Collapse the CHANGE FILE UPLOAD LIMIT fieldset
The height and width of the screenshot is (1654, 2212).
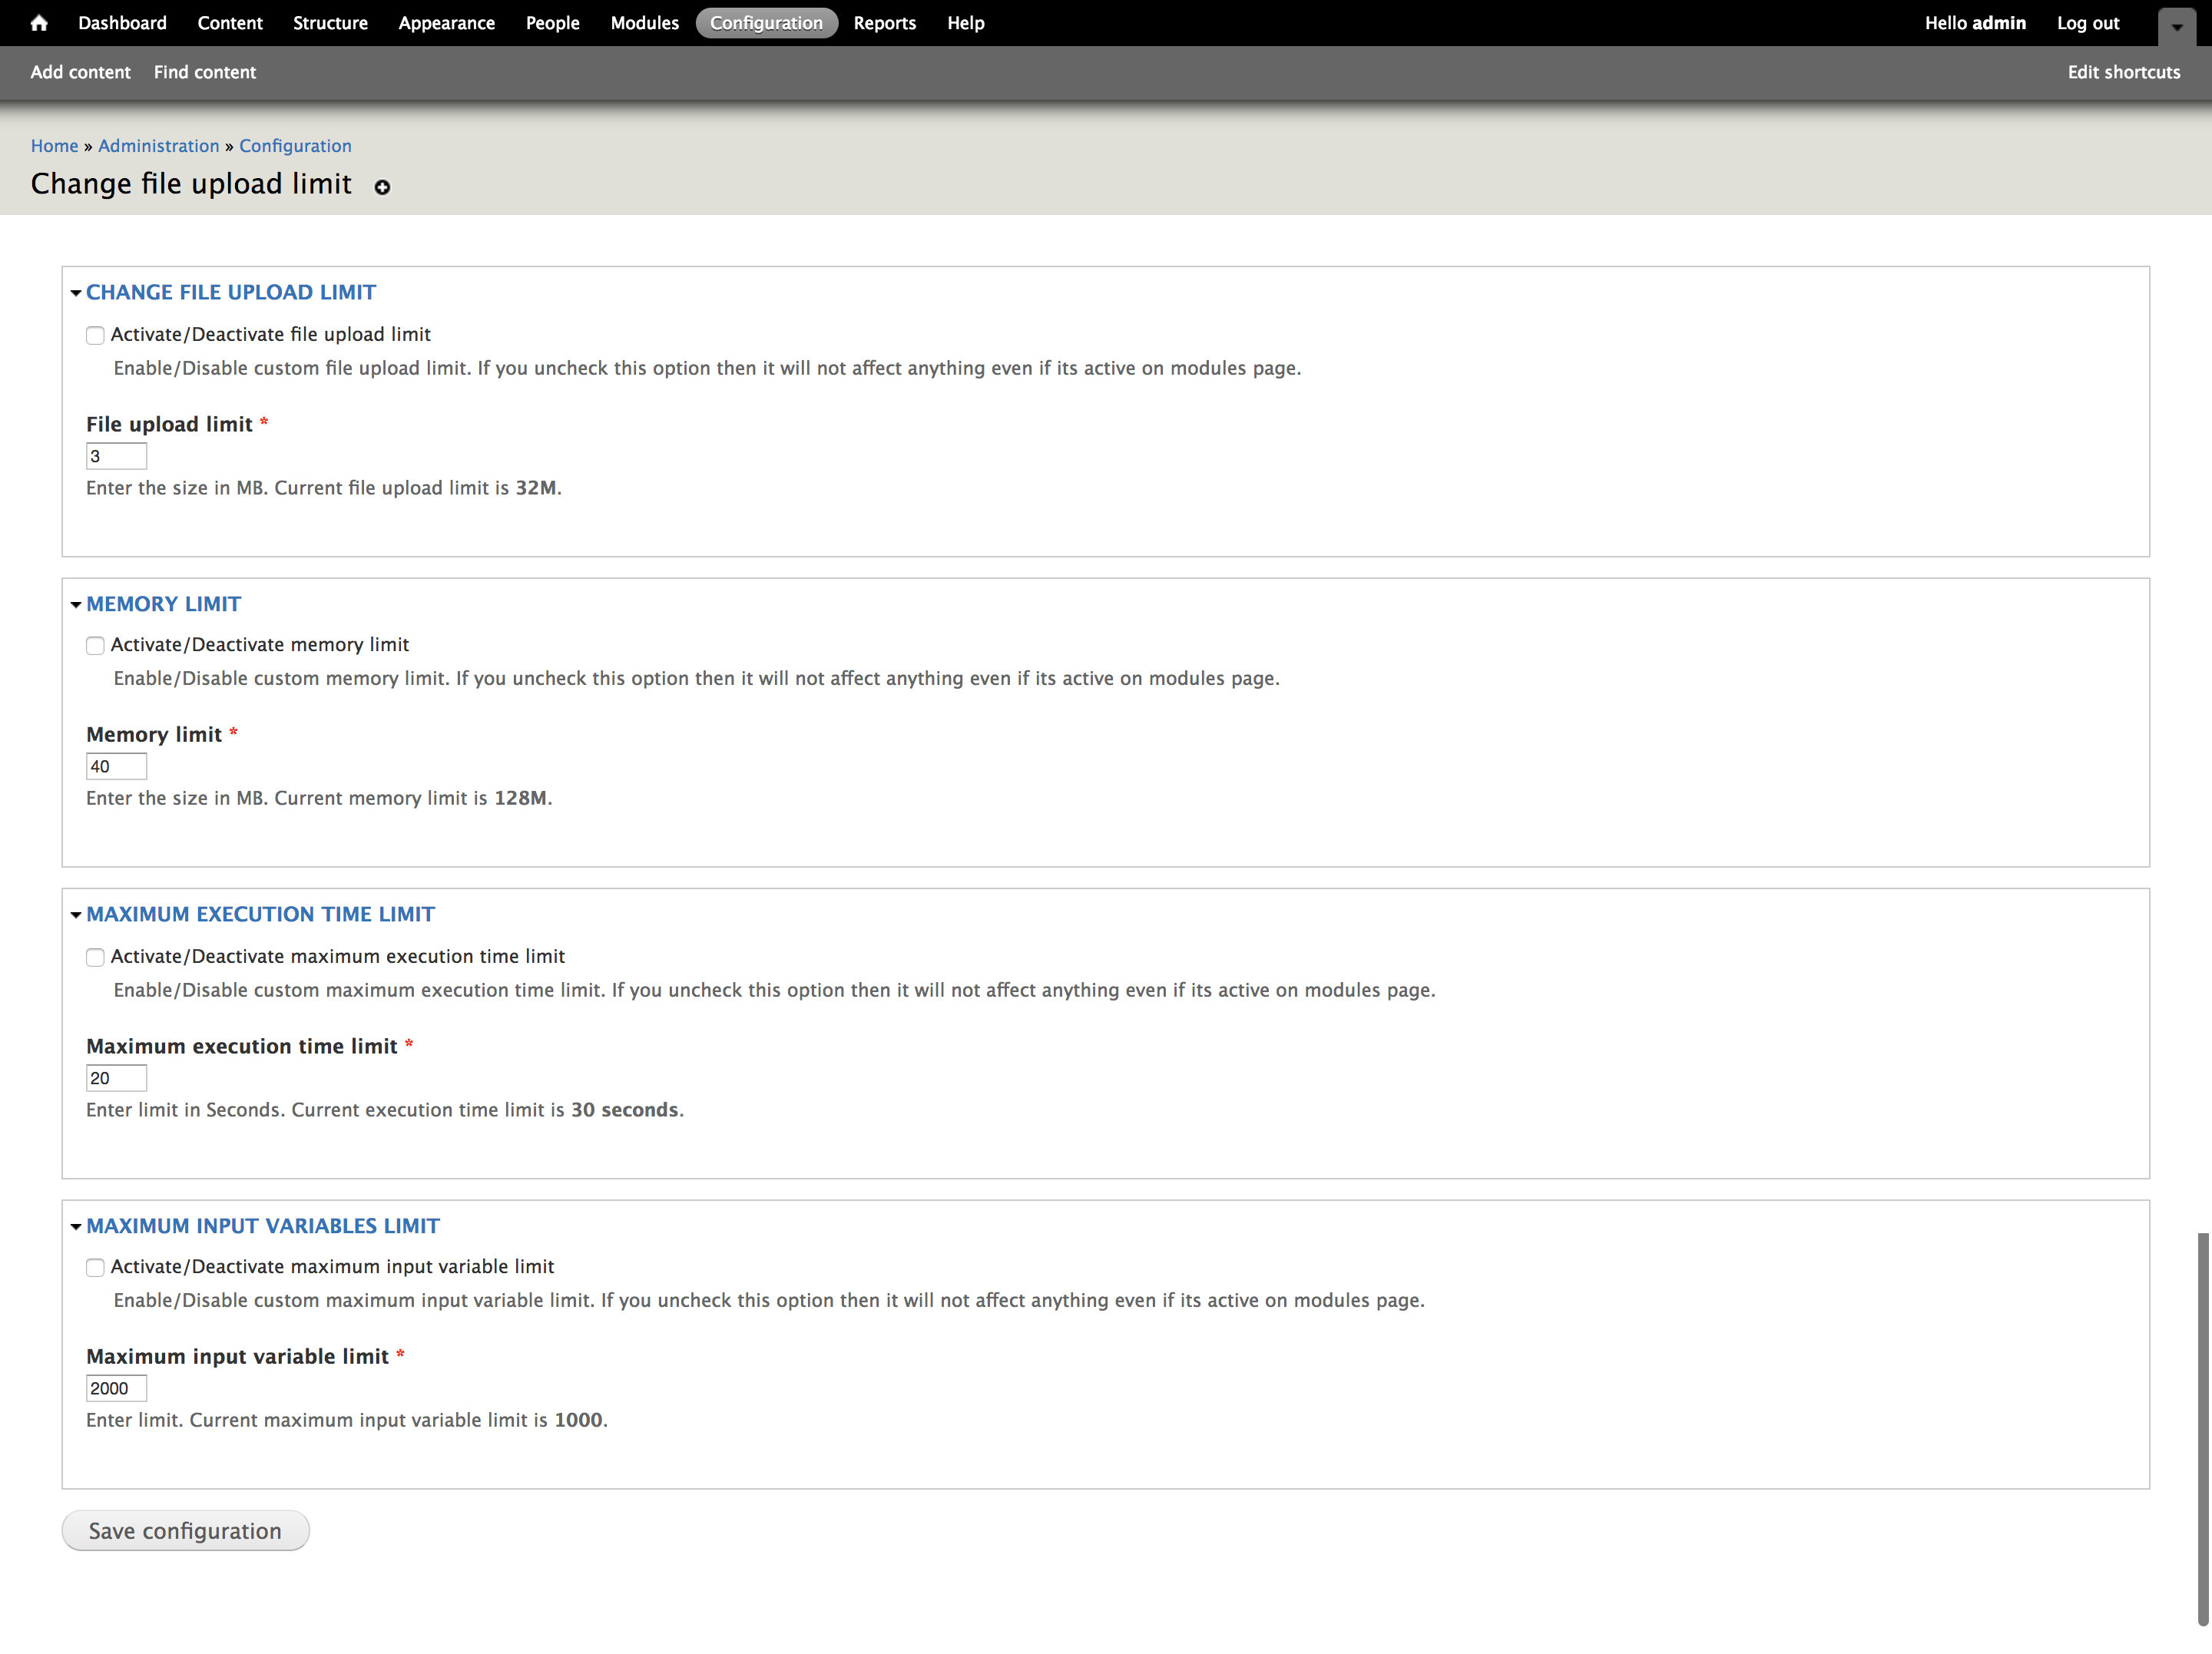tap(231, 292)
